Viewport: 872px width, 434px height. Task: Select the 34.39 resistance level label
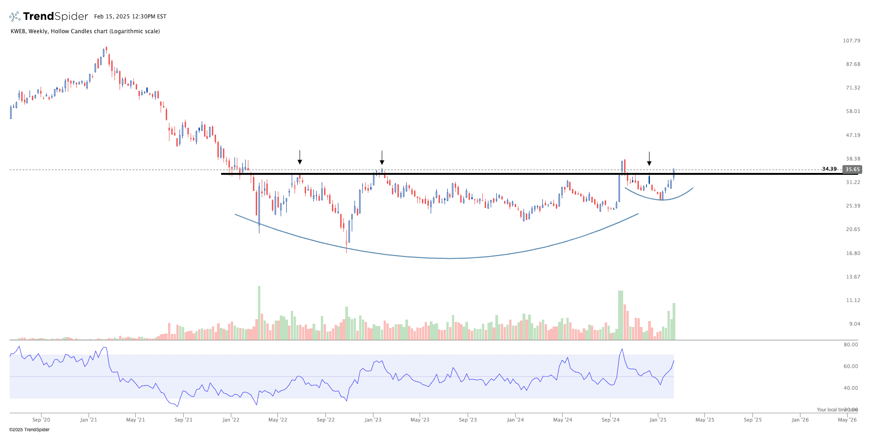tap(829, 169)
